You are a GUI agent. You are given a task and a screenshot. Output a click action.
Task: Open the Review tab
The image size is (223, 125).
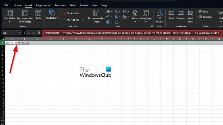pyautogui.click(x=83, y=5)
